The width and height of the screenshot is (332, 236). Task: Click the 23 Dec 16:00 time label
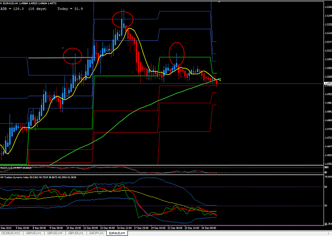[192, 228]
